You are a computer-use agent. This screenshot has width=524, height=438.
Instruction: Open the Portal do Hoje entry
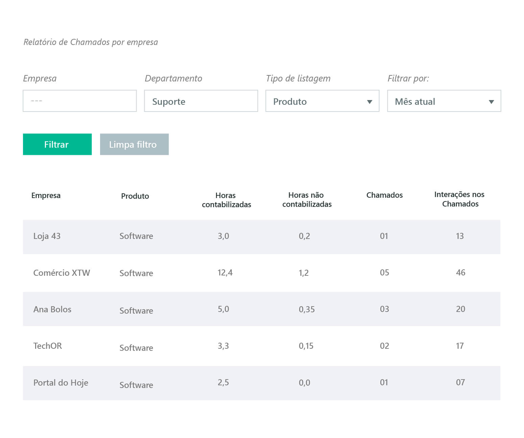[x=61, y=383]
